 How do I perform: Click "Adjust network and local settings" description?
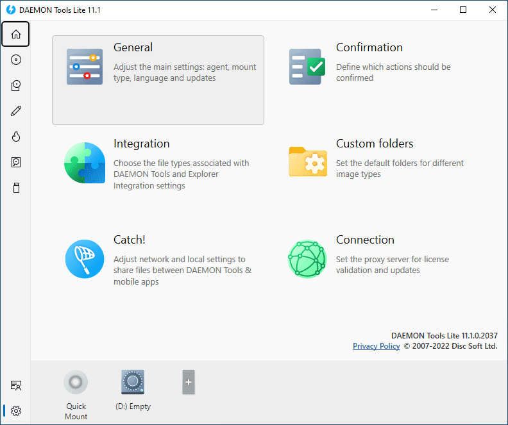pyautogui.click(x=182, y=271)
